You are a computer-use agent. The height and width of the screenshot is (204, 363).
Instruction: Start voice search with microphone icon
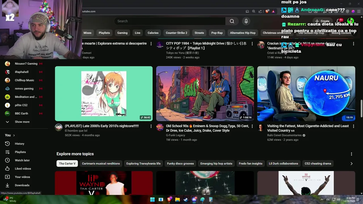coord(246,21)
